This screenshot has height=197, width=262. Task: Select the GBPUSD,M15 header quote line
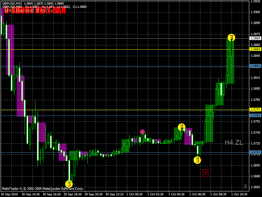pos(33,3)
